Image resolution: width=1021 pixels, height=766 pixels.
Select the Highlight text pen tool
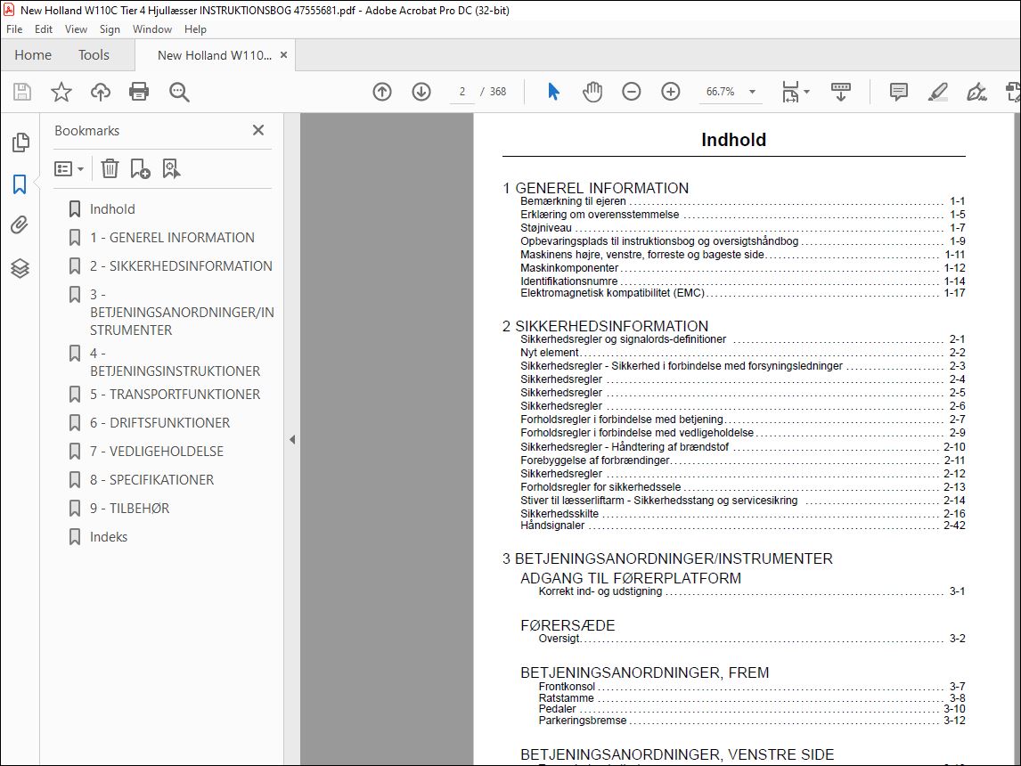click(937, 92)
